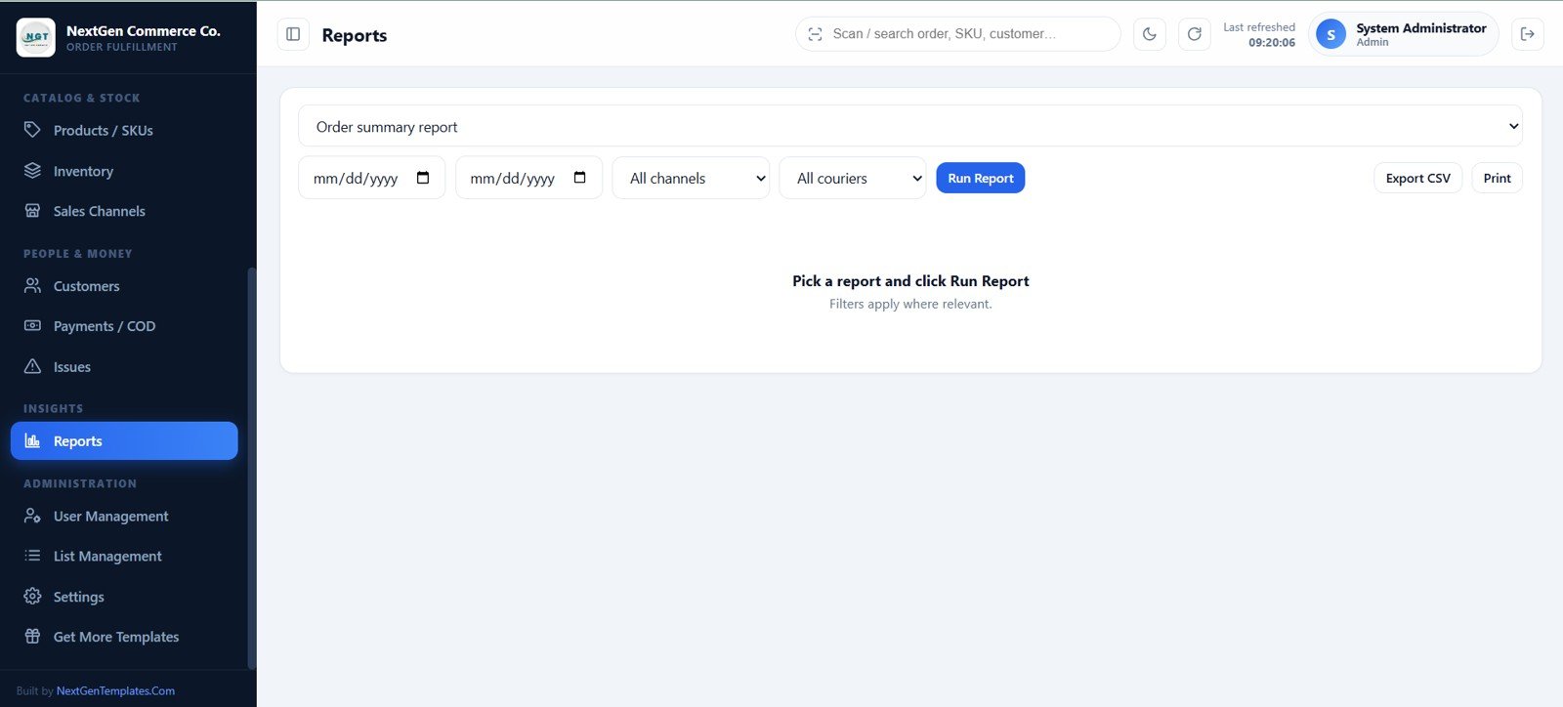Click "Filters apply where relevant." text

[910, 304]
